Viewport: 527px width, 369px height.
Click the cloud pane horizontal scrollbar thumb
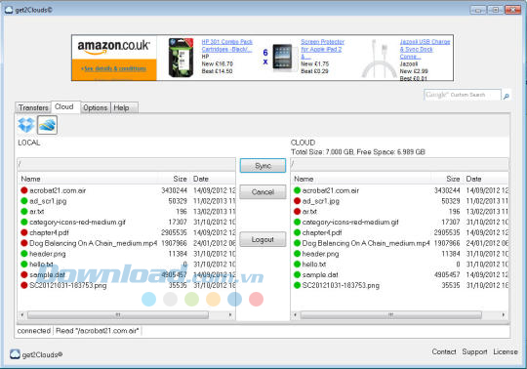(x=391, y=315)
